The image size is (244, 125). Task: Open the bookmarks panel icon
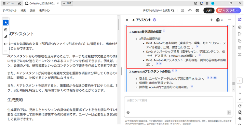(240, 34)
